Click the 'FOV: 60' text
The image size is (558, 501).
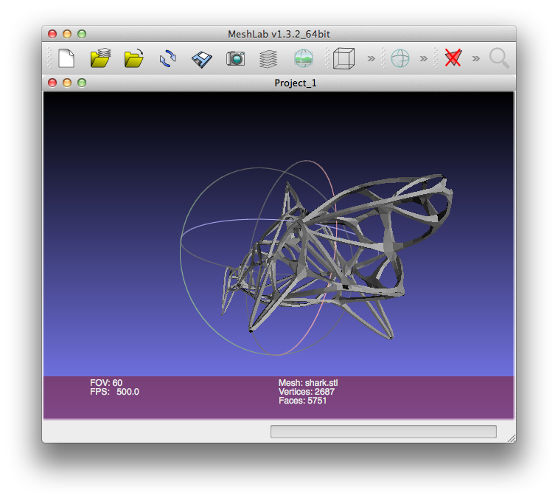[x=106, y=383]
